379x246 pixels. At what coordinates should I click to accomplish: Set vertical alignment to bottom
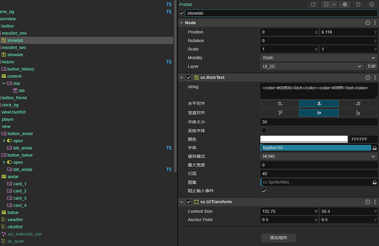tap(358, 113)
